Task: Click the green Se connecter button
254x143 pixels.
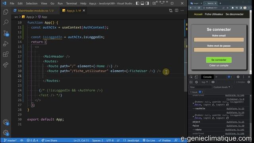Action: [219, 60]
